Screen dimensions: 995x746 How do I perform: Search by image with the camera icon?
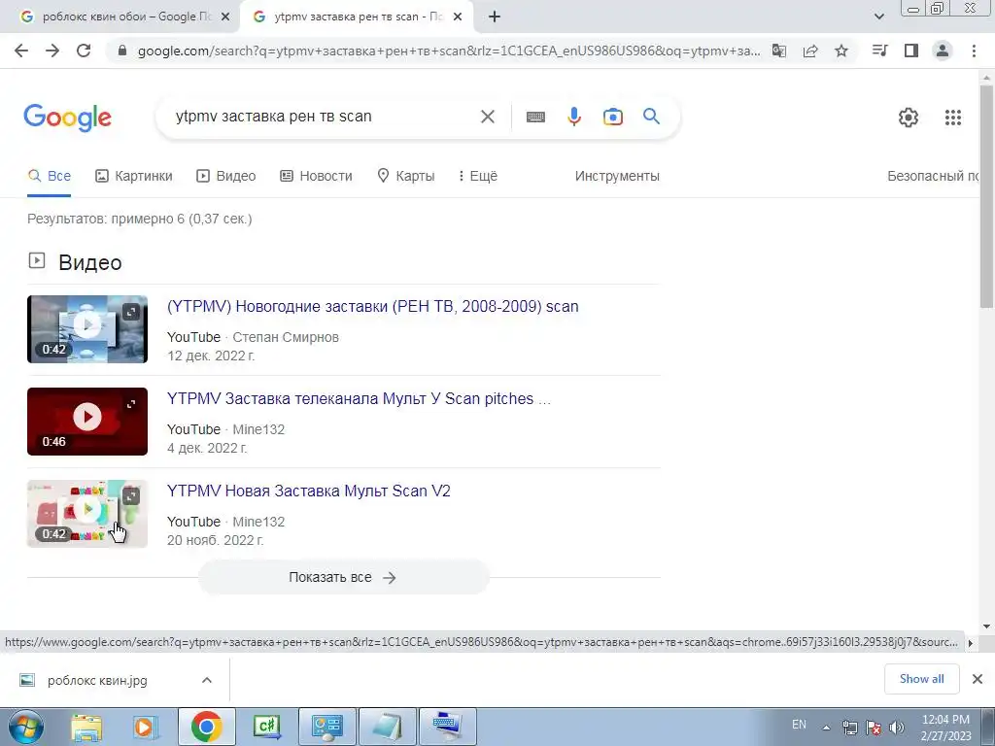click(613, 117)
